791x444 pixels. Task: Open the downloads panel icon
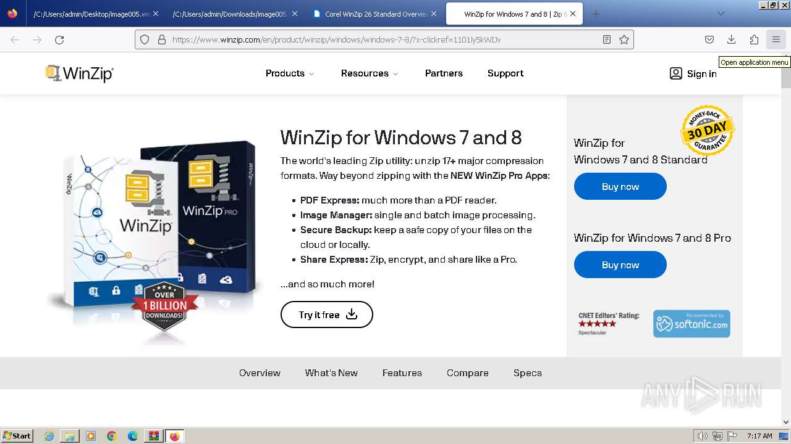(x=732, y=39)
